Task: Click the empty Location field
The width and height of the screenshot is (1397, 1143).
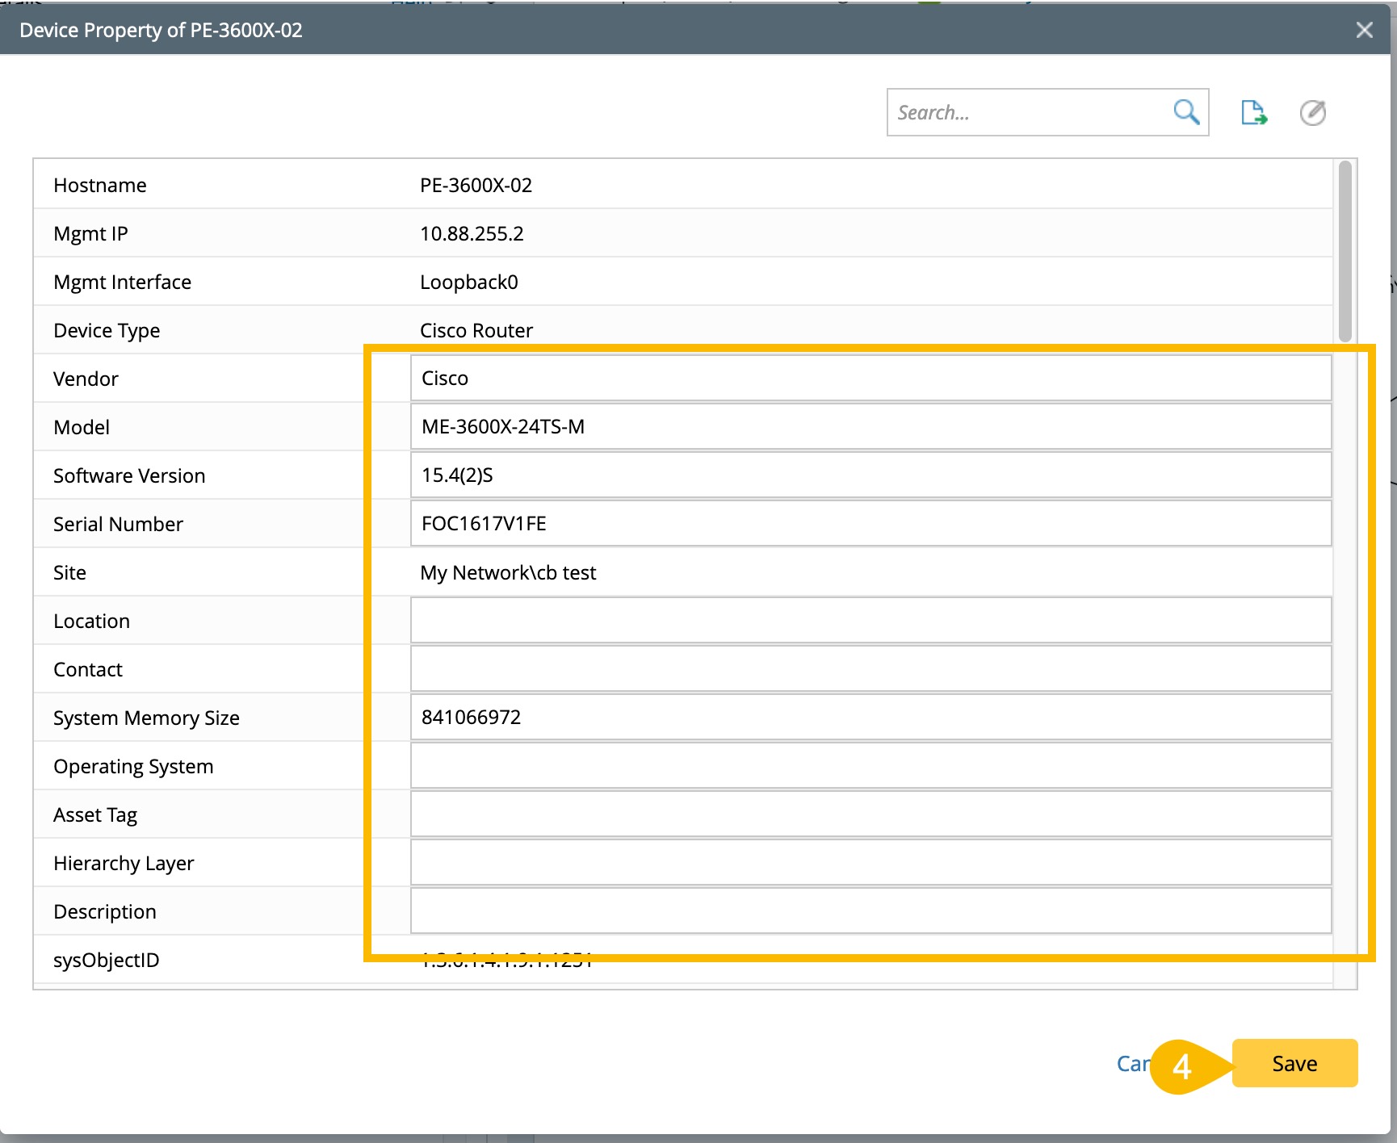Action: coord(870,621)
